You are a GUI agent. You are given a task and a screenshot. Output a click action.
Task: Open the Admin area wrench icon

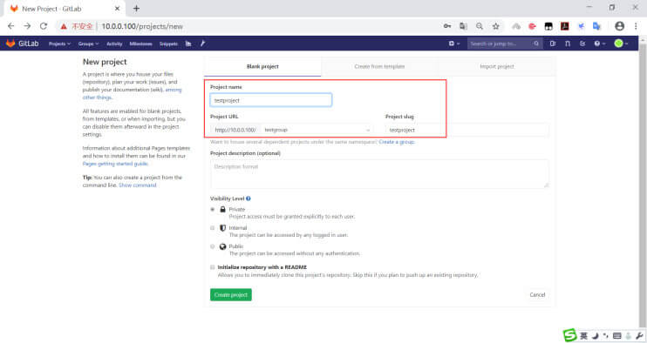[x=202, y=44]
